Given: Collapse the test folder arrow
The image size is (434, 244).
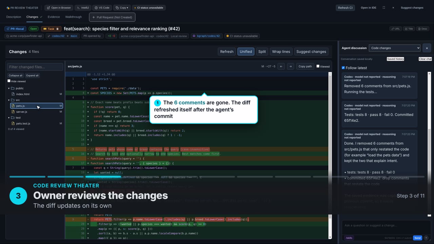Looking at the screenshot, I should pos(9,118).
